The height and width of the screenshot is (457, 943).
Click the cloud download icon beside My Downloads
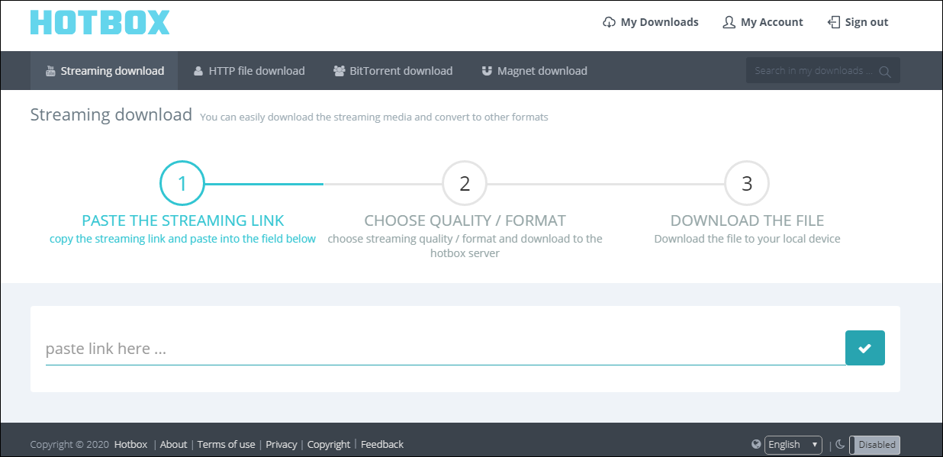pyautogui.click(x=609, y=22)
